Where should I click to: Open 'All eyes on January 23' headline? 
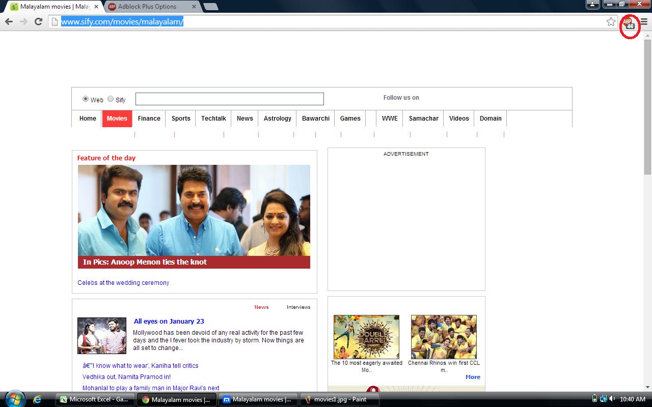tap(169, 322)
